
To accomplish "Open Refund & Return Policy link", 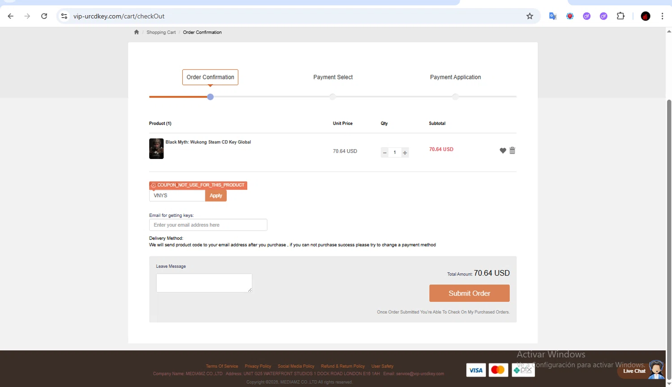I will coord(343,366).
